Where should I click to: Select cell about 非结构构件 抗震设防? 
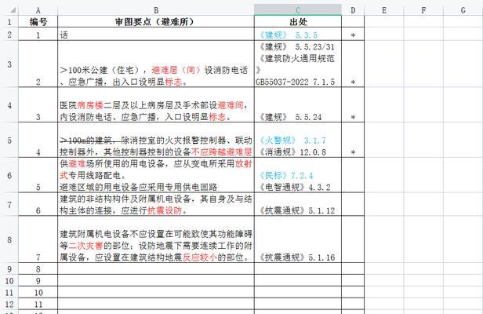[x=156, y=204]
